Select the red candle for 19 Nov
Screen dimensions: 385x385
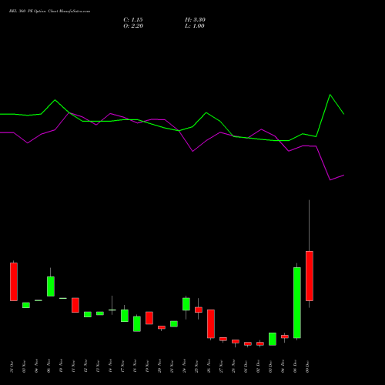click(x=149, y=318)
